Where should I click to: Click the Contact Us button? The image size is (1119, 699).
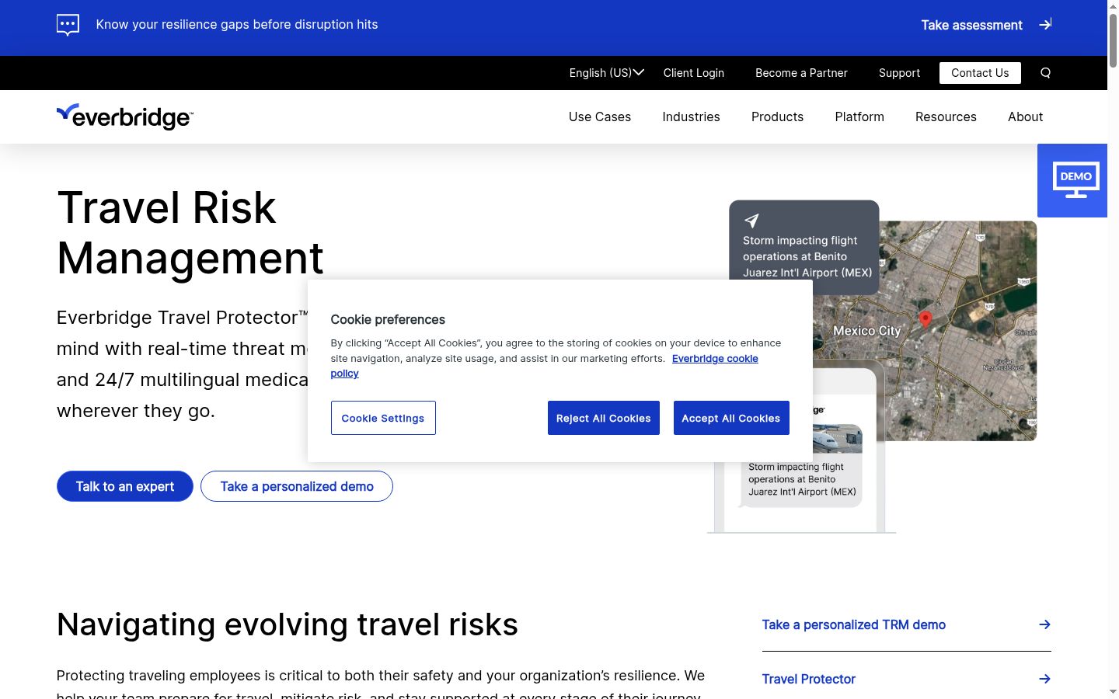[980, 73]
